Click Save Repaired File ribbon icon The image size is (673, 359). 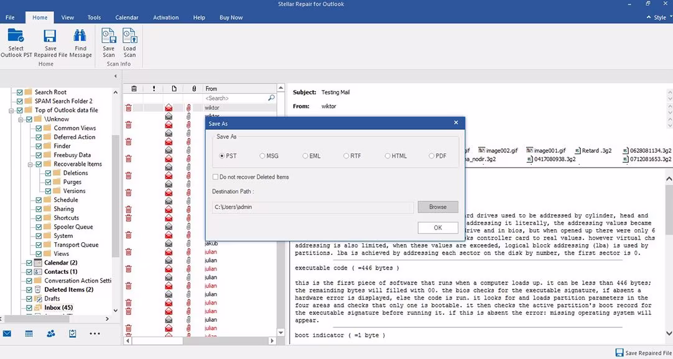(50, 35)
